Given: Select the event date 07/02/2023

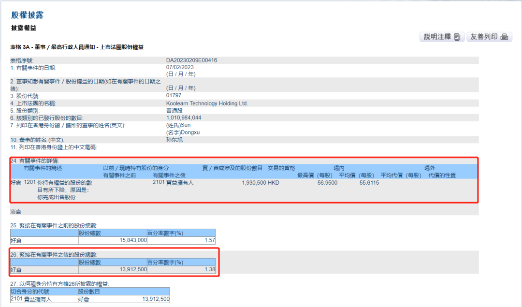Looking at the screenshot, I should [180, 67].
